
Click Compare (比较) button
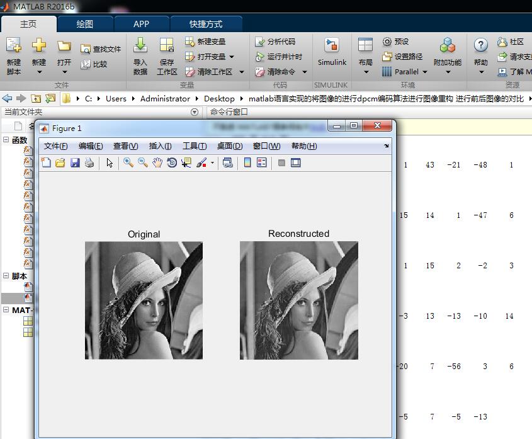point(94,64)
